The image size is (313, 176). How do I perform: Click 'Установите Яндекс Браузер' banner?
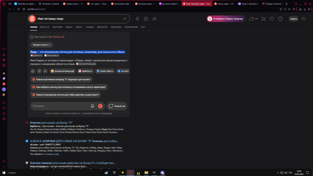pos(226,19)
